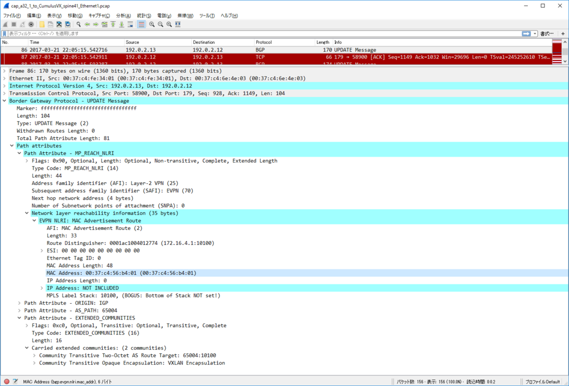569x386 pixels.
Task: Sort by the Protocol column header
Action: click(x=284, y=42)
